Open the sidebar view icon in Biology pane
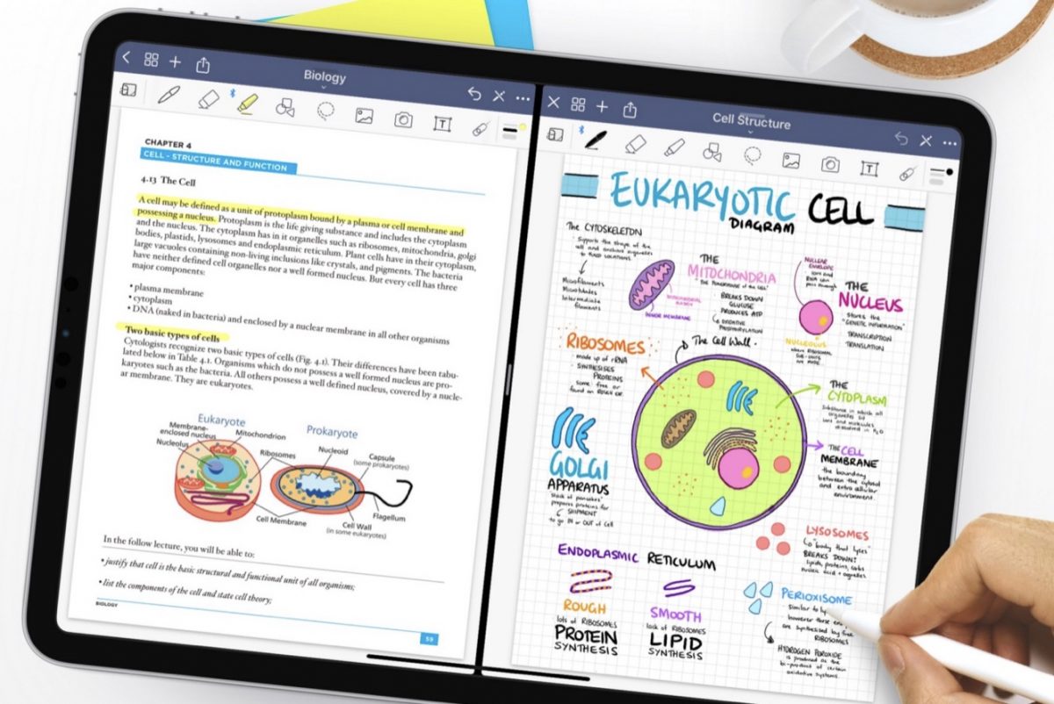Viewport: 1054px width, 704px height. pos(128,90)
